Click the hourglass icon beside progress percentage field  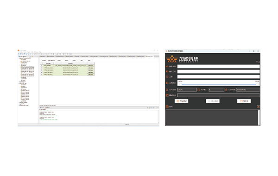167,90
